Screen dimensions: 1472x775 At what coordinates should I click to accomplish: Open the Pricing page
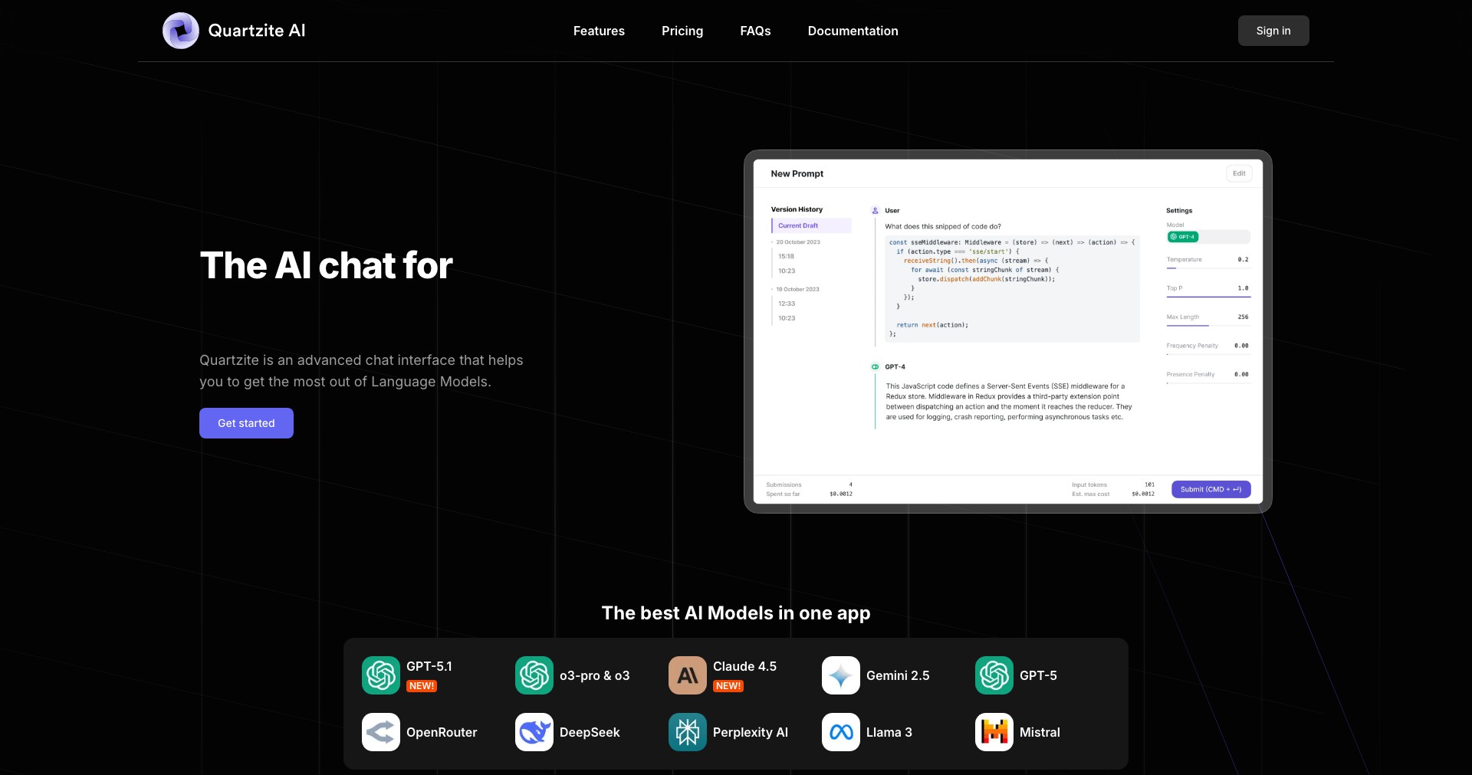(x=682, y=31)
